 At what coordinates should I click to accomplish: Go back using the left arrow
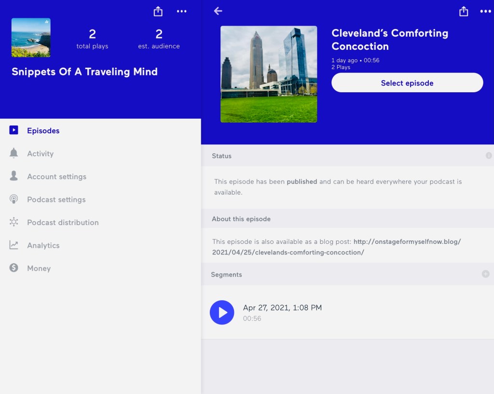[x=218, y=11]
